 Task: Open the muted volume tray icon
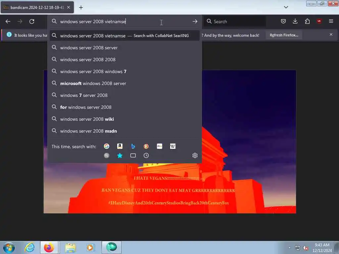[306, 248]
